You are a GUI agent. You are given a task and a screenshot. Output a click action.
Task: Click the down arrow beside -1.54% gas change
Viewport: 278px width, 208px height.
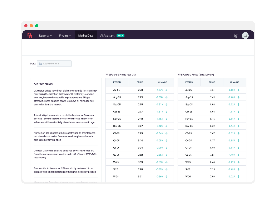166,133
